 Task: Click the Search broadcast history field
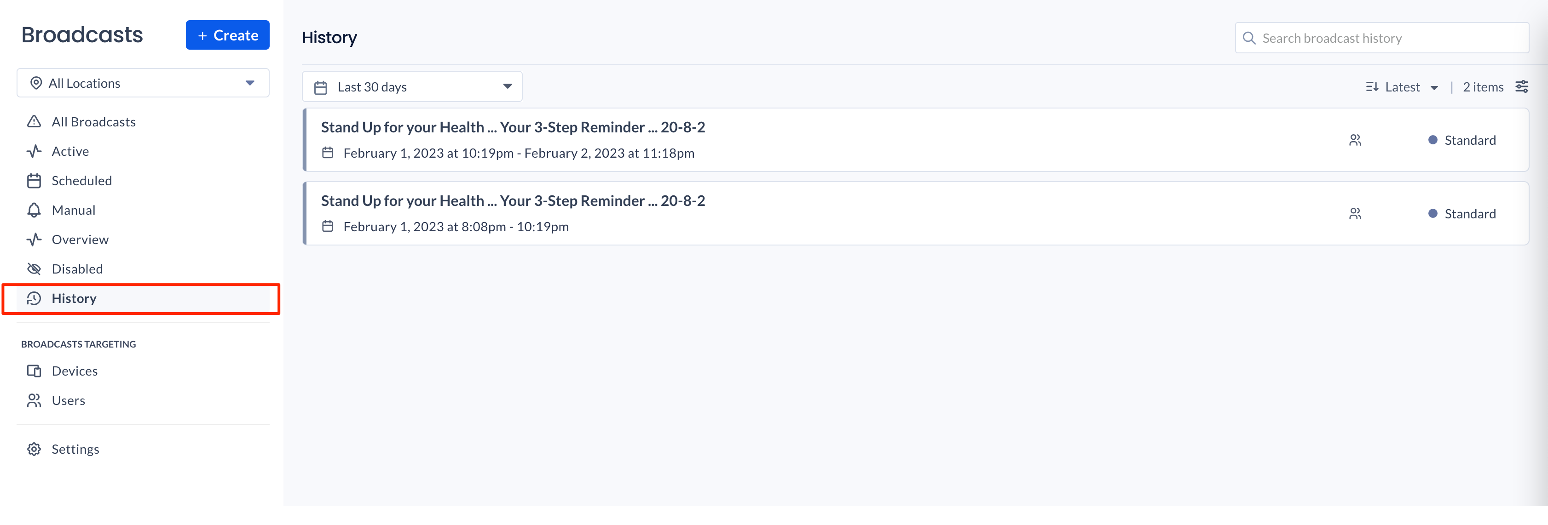click(1381, 38)
